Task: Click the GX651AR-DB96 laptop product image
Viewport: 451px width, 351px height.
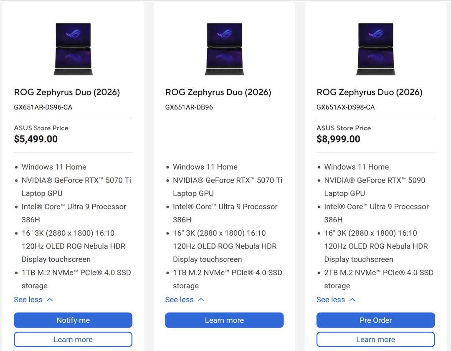Action: pyautogui.click(x=224, y=49)
